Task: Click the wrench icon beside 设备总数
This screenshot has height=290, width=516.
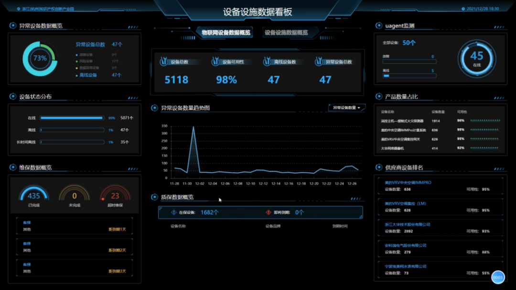Action: (164, 62)
